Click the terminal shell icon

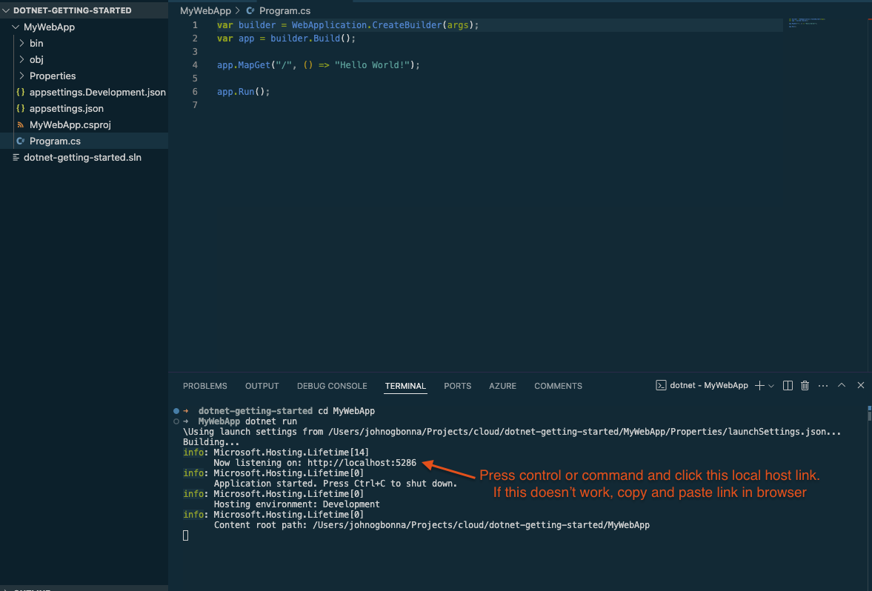coord(661,385)
